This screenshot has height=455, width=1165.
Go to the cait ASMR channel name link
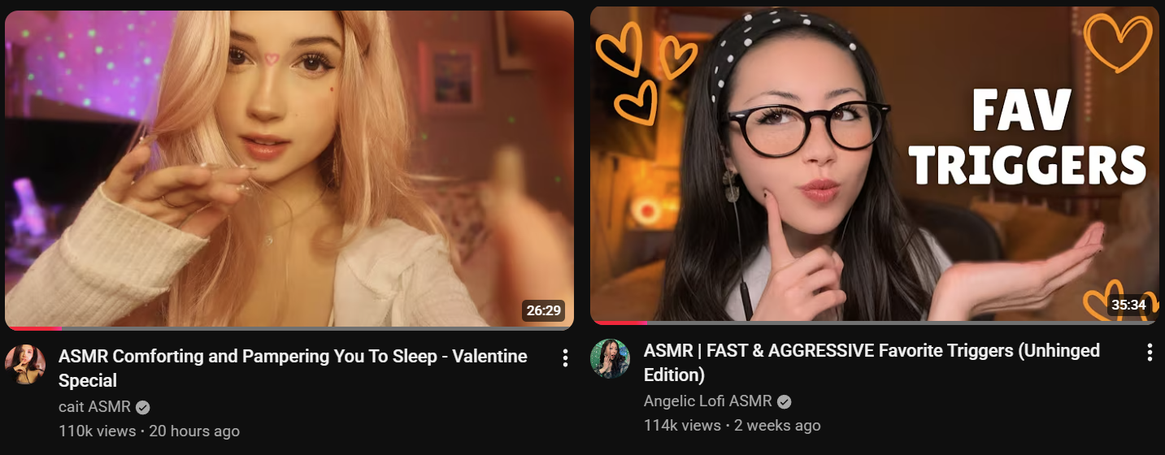(94, 407)
